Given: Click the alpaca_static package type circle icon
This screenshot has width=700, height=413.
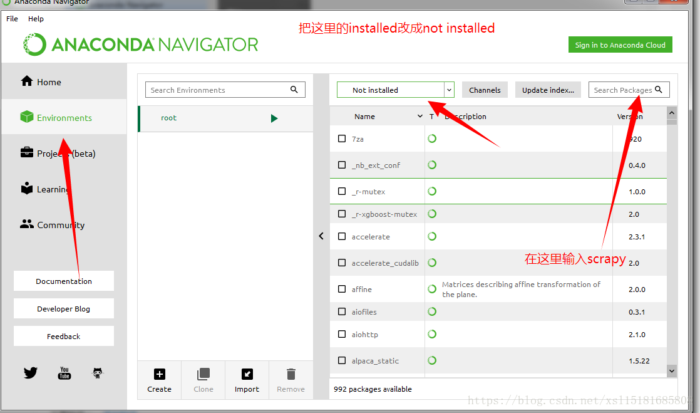Looking at the screenshot, I should tap(431, 360).
